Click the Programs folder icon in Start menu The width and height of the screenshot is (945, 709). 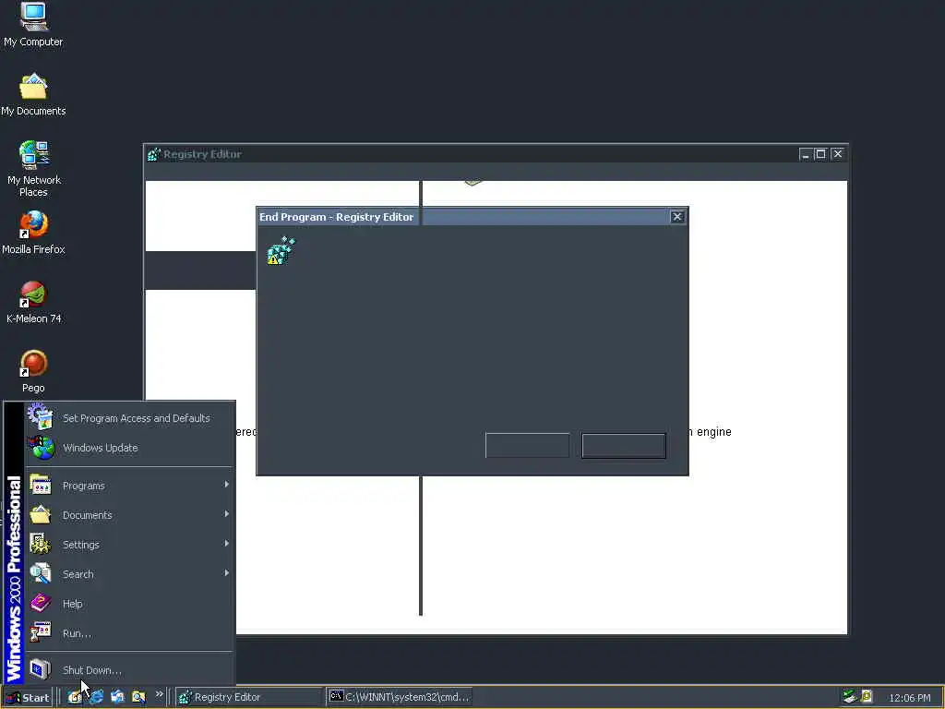point(41,485)
